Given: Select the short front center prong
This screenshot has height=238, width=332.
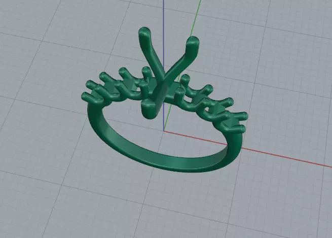Looking at the screenshot, I should pyautogui.click(x=150, y=109).
